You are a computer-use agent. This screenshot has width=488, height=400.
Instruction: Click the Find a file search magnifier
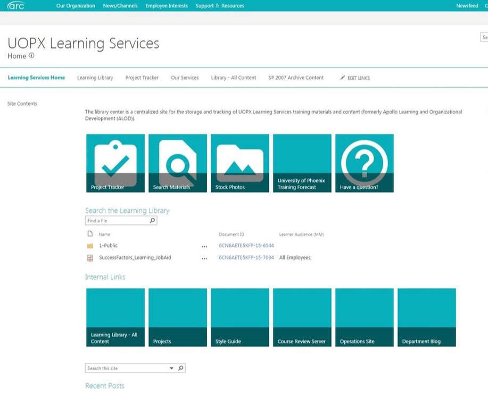pos(152,221)
